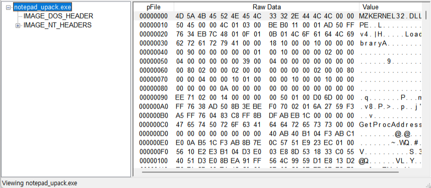This screenshot has width=431, height=188.
Task: Select IMAGE_NT_HEADERS tree item
Action: (x=57, y=25)
